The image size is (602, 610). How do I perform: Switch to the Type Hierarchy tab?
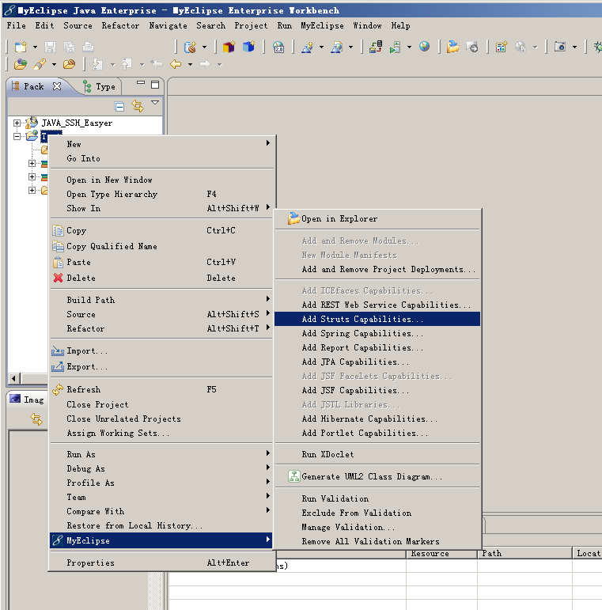point(99,86)
